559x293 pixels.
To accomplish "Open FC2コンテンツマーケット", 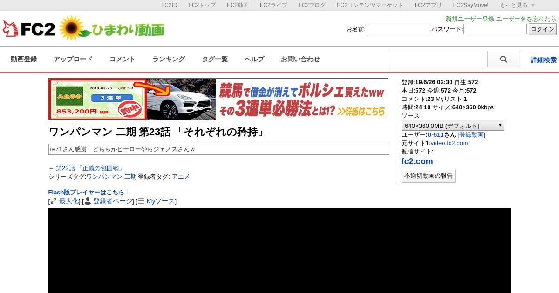I will point(370,5).
